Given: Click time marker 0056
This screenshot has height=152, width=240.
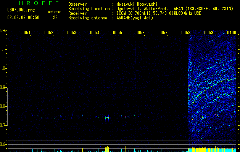Looking at the screenshot, I should (x=140, y=33).
